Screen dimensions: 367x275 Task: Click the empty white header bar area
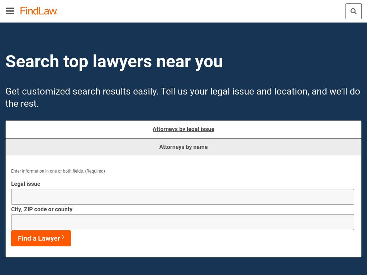pyautogui.click(x=201, y=11)
